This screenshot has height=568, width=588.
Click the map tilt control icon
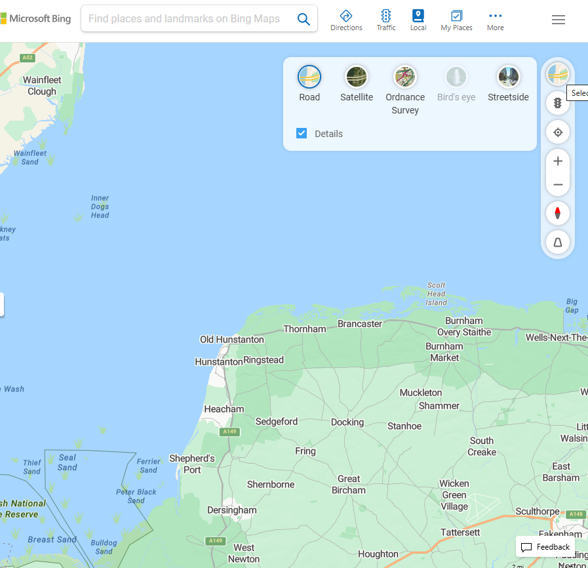point(558,243)
